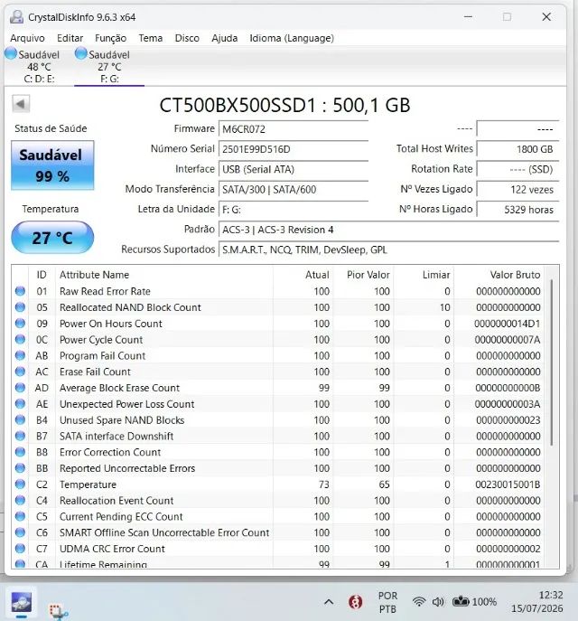578x621 pixels.
Task: Click status icon of Power Cycle Count
Action: 20,339
